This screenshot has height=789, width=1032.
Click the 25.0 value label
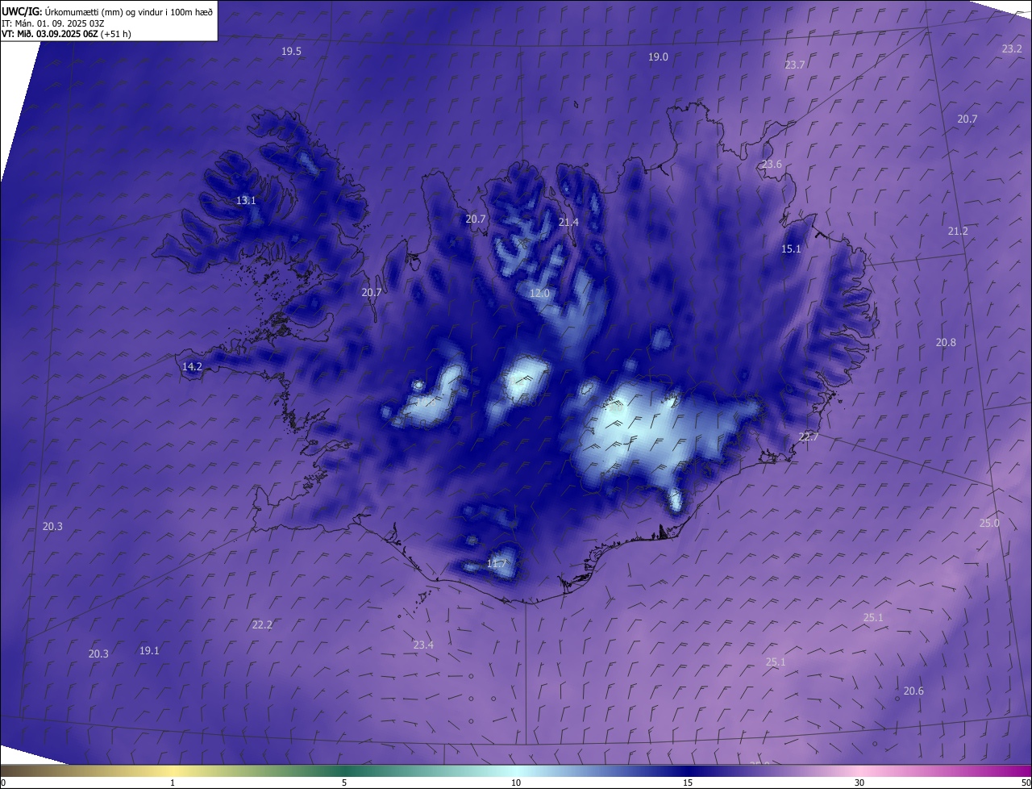989,523
